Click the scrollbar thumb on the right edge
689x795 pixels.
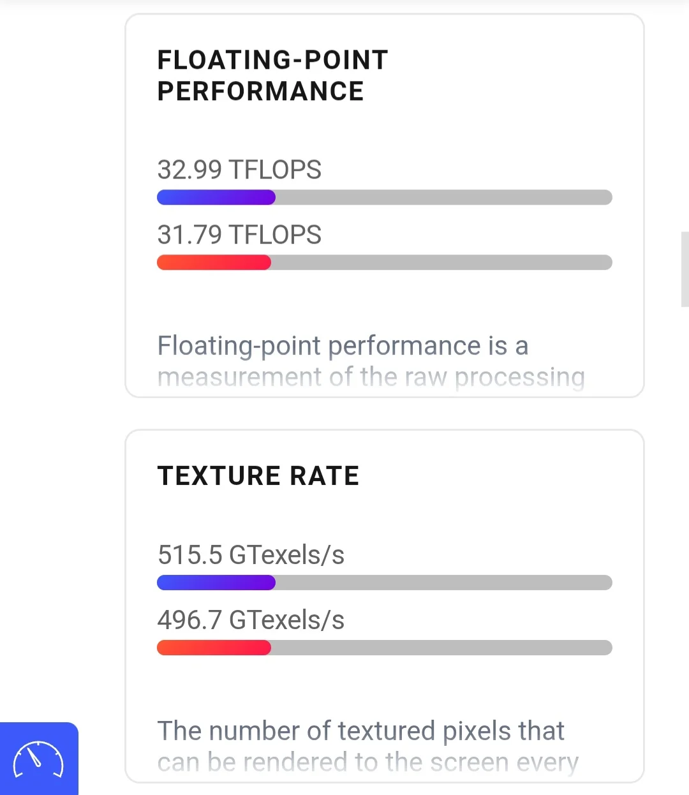(685, 269)
